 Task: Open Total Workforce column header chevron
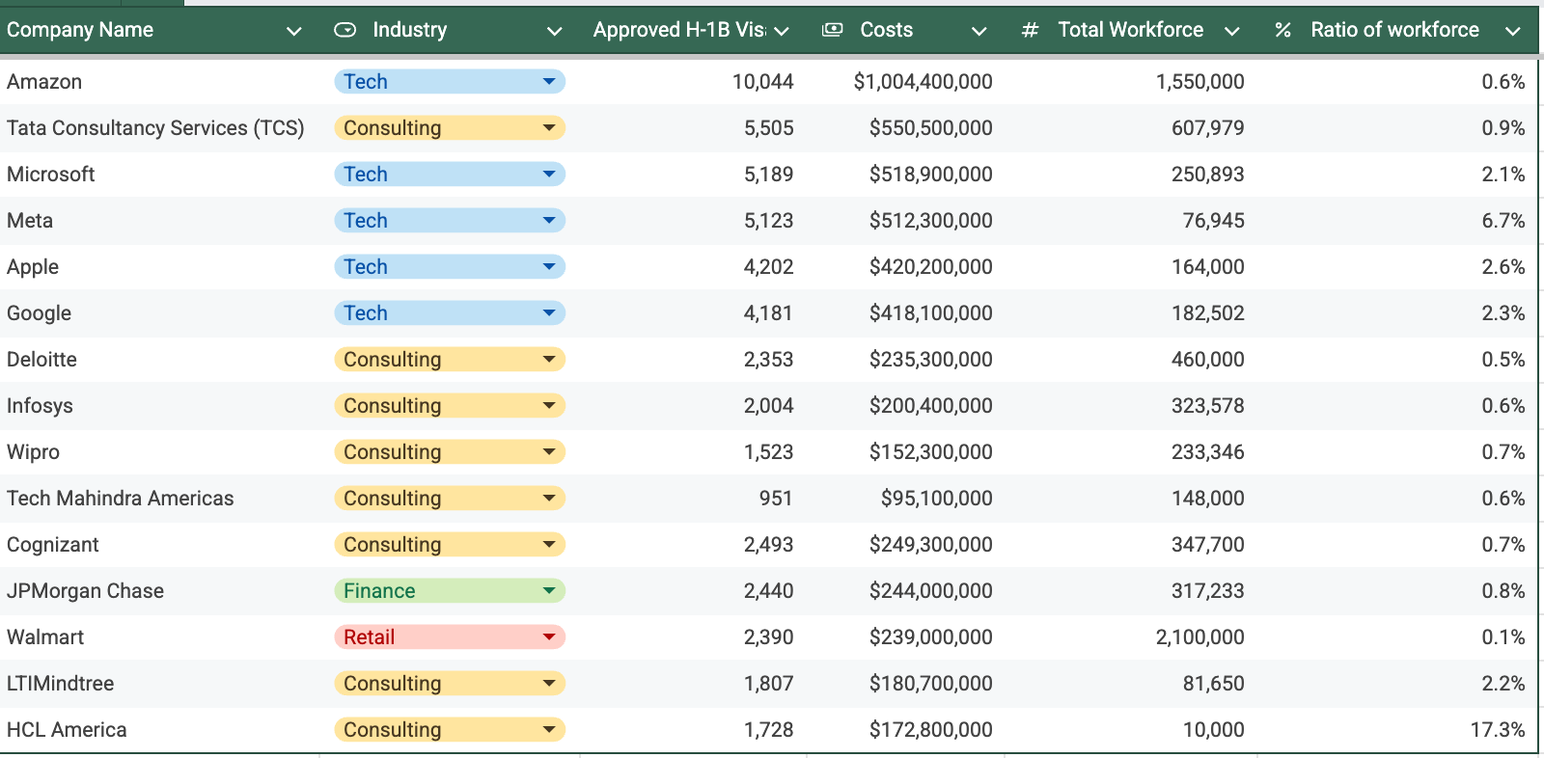[1231, 31]
